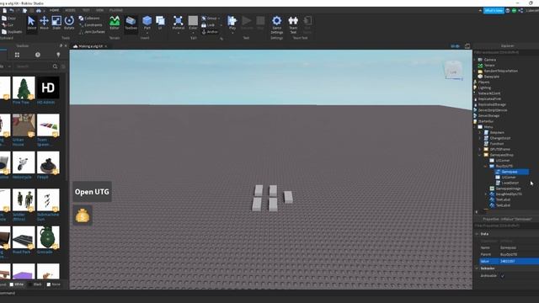Click the Open UTG button in viewport
The image size is (539, 303).
(x=92, y=192)
